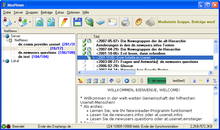Screen dimensions: 220x130
Task: Click the contact card icon in toolbar
Action: point(112,22)
